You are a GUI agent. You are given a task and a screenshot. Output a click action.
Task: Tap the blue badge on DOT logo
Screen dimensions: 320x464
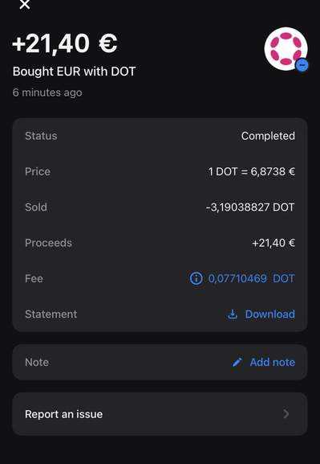pyautogui.click(x=302, y=65)
